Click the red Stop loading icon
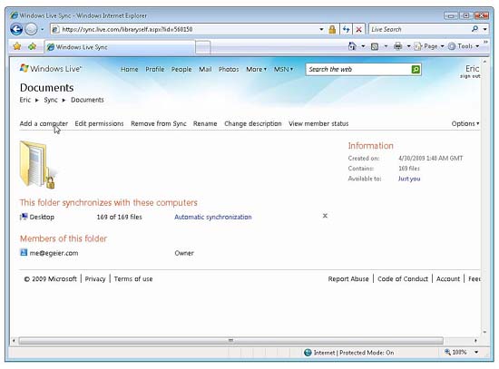Viewport: 499px width, 369px height. [x=358, y=29]
